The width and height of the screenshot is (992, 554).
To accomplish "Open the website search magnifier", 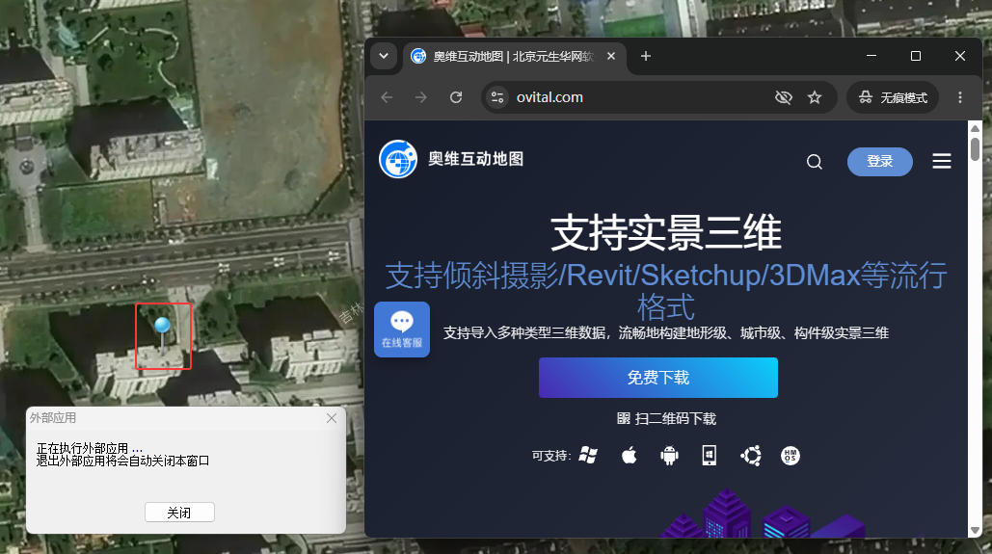I will [x=815, y=162].
